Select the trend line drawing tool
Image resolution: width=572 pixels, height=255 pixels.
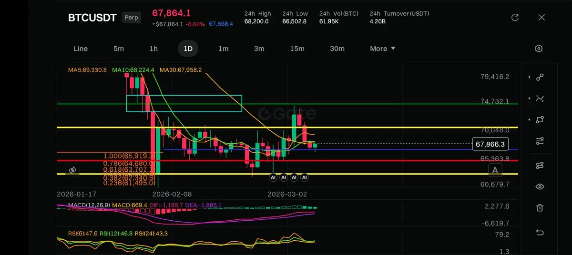coord(540,77)
